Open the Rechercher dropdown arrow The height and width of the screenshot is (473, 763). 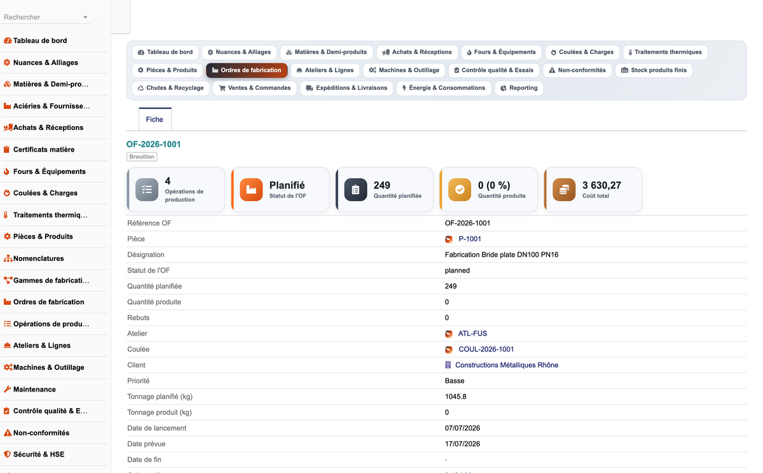coord(85,18)
